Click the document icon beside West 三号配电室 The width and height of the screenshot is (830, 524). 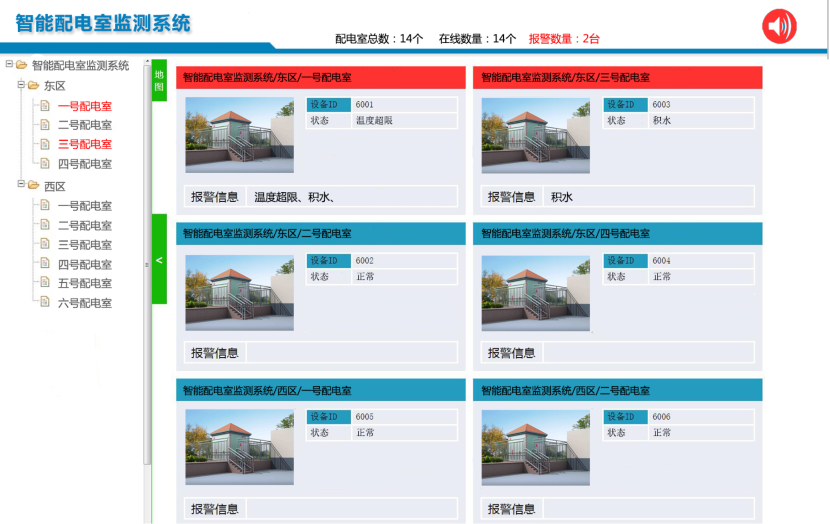coord(45,244)
